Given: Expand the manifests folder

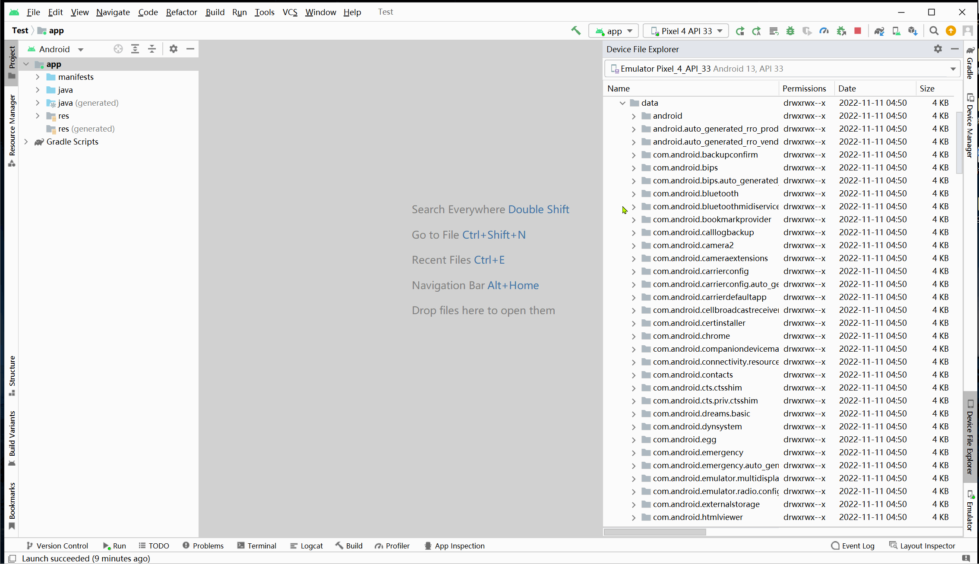Looking at the screenshot, I should [38, 77].
